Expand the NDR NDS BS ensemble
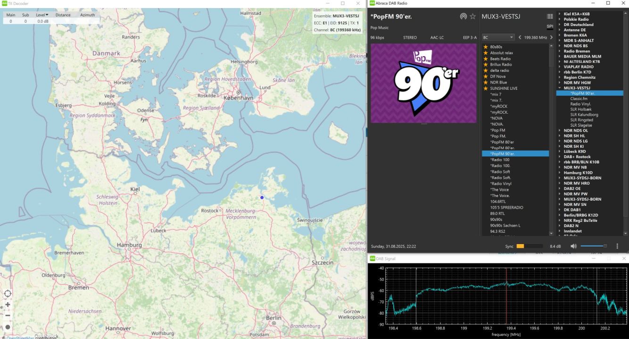 (560, 46)
